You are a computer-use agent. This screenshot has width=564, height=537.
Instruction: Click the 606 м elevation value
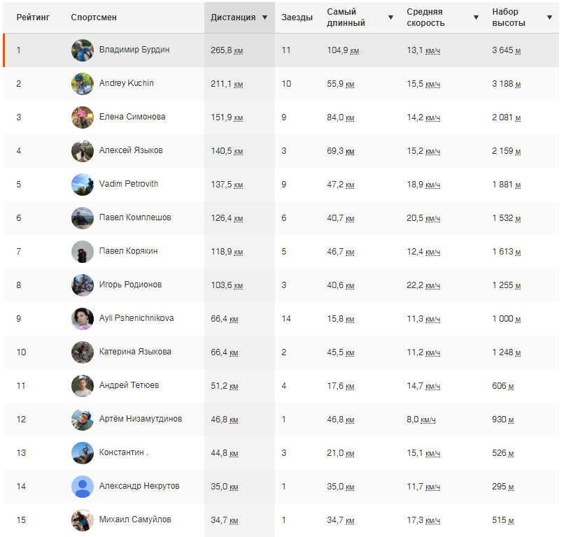503,386
